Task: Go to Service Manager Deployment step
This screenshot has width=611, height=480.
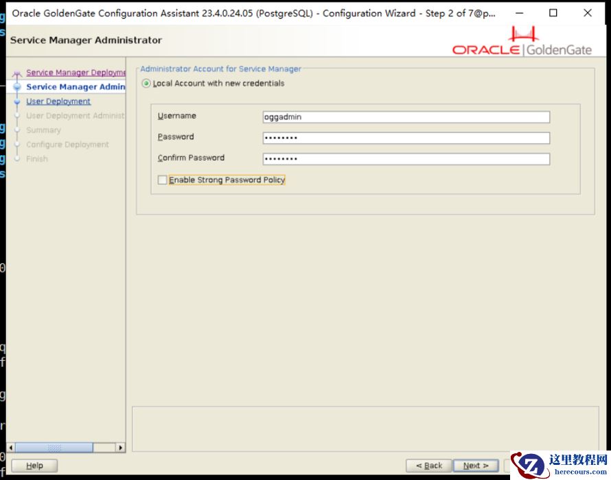Action: point(76,73)
